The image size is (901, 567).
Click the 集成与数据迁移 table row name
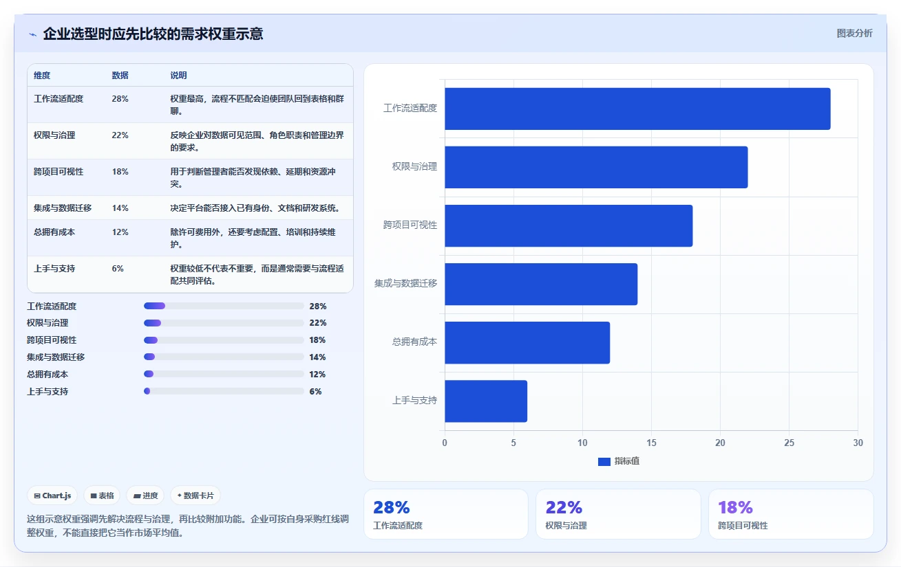[63, 208]
